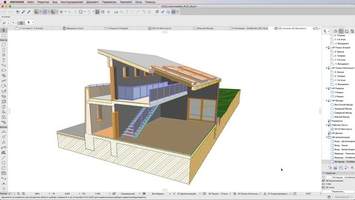
Task: Collapse the Свойства properties section
Action: 323,173
